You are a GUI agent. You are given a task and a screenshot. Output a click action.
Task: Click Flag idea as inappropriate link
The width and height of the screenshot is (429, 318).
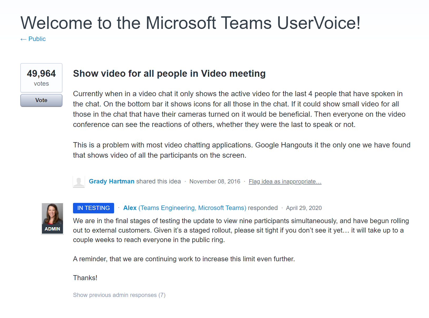(x=285, y=182)
